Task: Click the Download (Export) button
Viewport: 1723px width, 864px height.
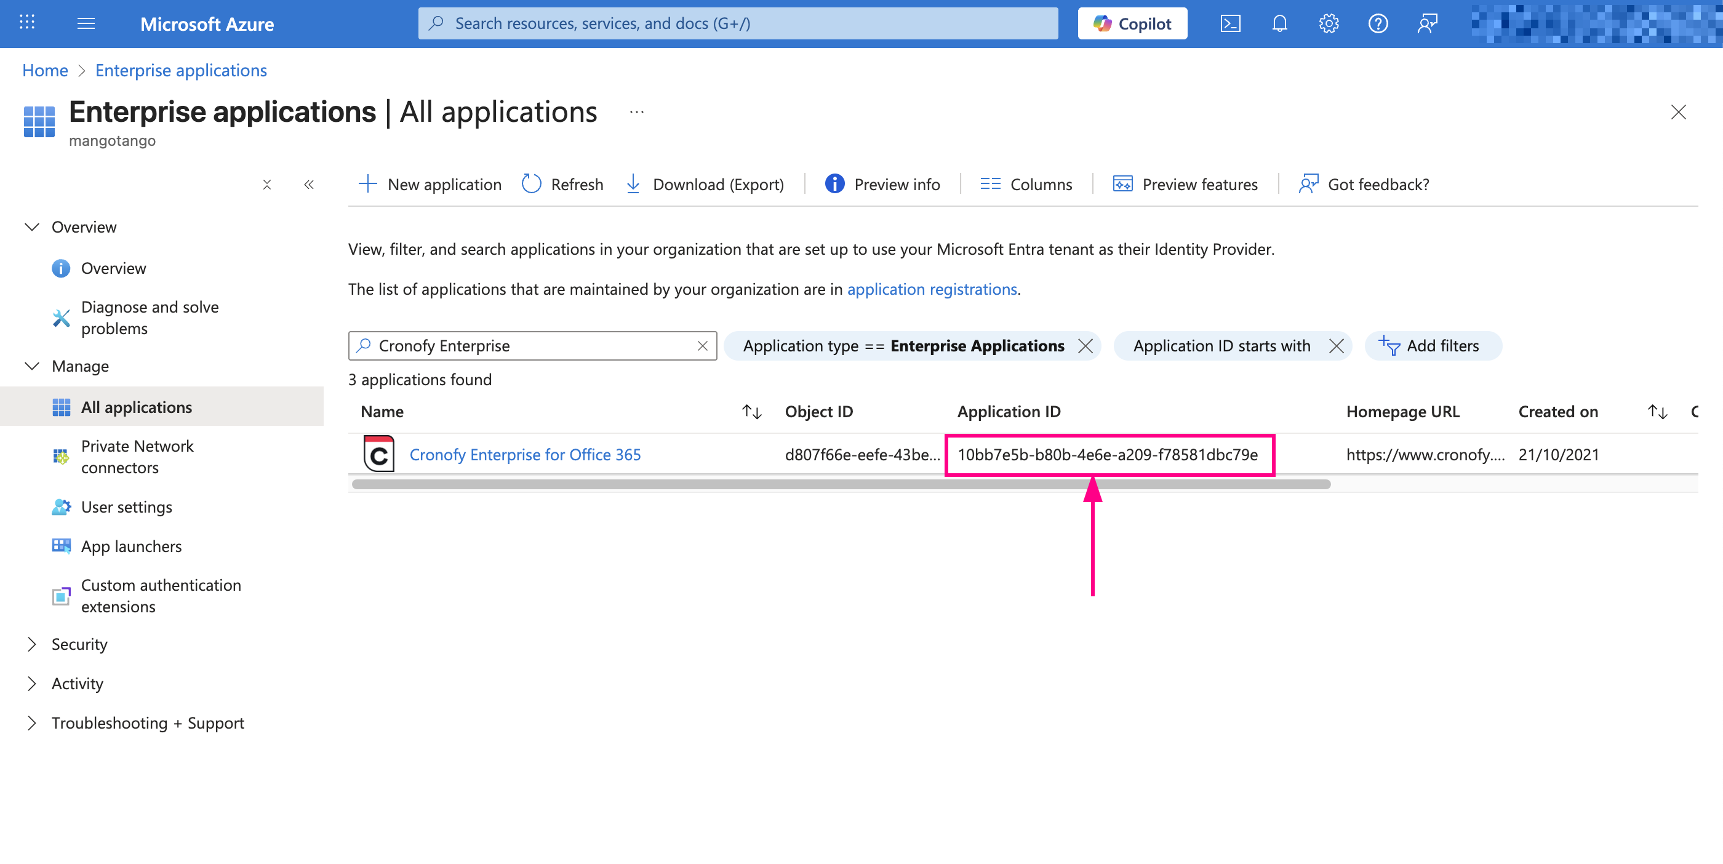Action: [x=705, y=184]
